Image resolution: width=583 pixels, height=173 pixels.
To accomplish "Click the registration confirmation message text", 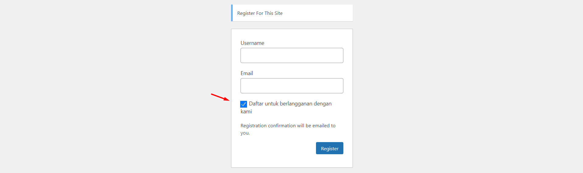I will [288, 126].
